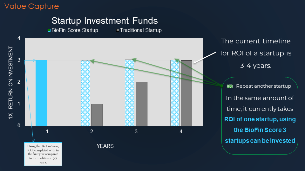Select the solid blue bar at year 1
The width and height of the screenshot is (305, 171).
tap(41, 93)
